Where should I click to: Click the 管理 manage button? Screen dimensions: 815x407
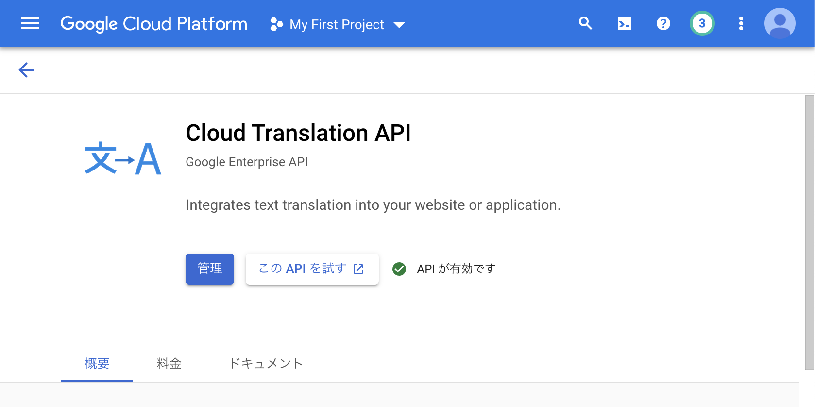(210, 269)
